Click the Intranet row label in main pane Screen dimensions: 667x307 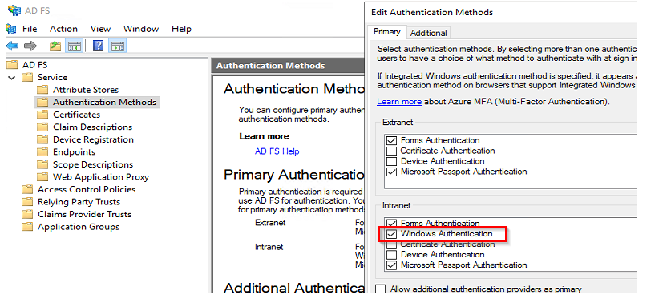[x=269, y=247]
